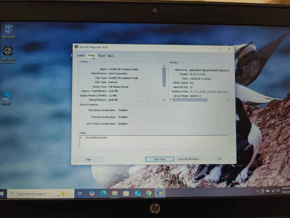Click the WDDM 2.0 driver model value
Screen dimensions: 290x218
tap(195, 96)
